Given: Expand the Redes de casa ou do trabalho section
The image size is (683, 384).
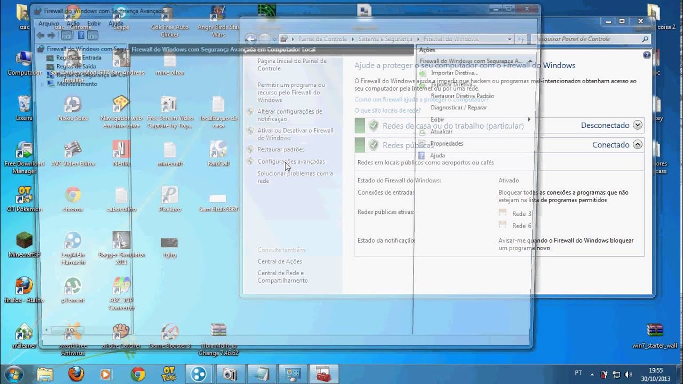Looking at the screenshot, I should (637, 125).
